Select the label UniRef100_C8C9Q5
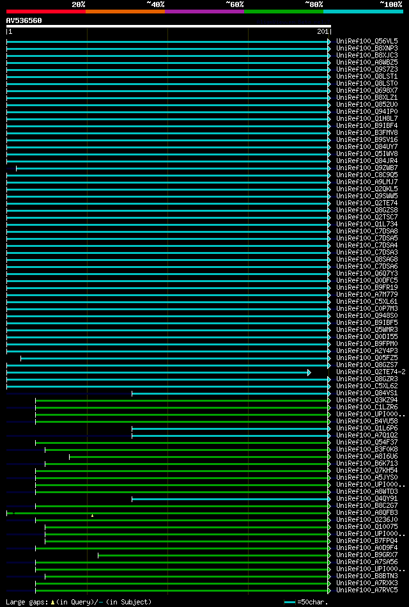The height and width of the screenshot is (607, 409). [x=367, y=175]
